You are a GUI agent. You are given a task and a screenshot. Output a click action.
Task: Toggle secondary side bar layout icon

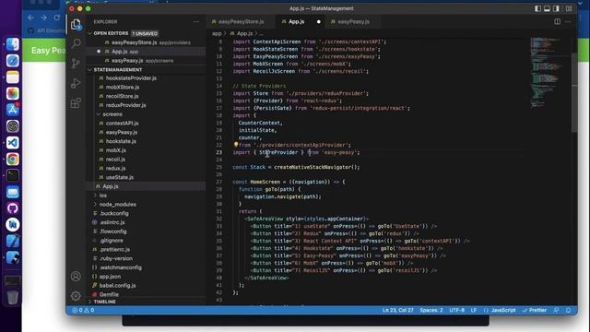point(556,8)
